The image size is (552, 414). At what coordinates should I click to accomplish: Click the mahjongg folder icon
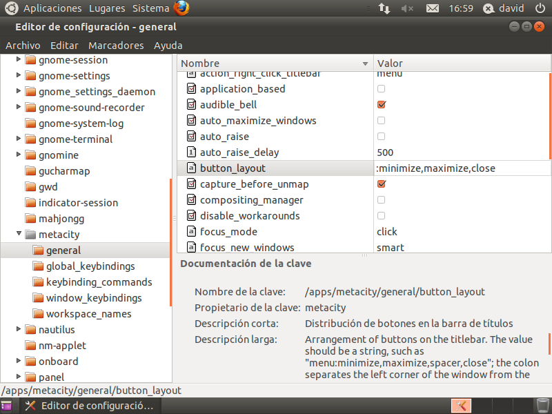pyautogui.click(x=30, y=219)
